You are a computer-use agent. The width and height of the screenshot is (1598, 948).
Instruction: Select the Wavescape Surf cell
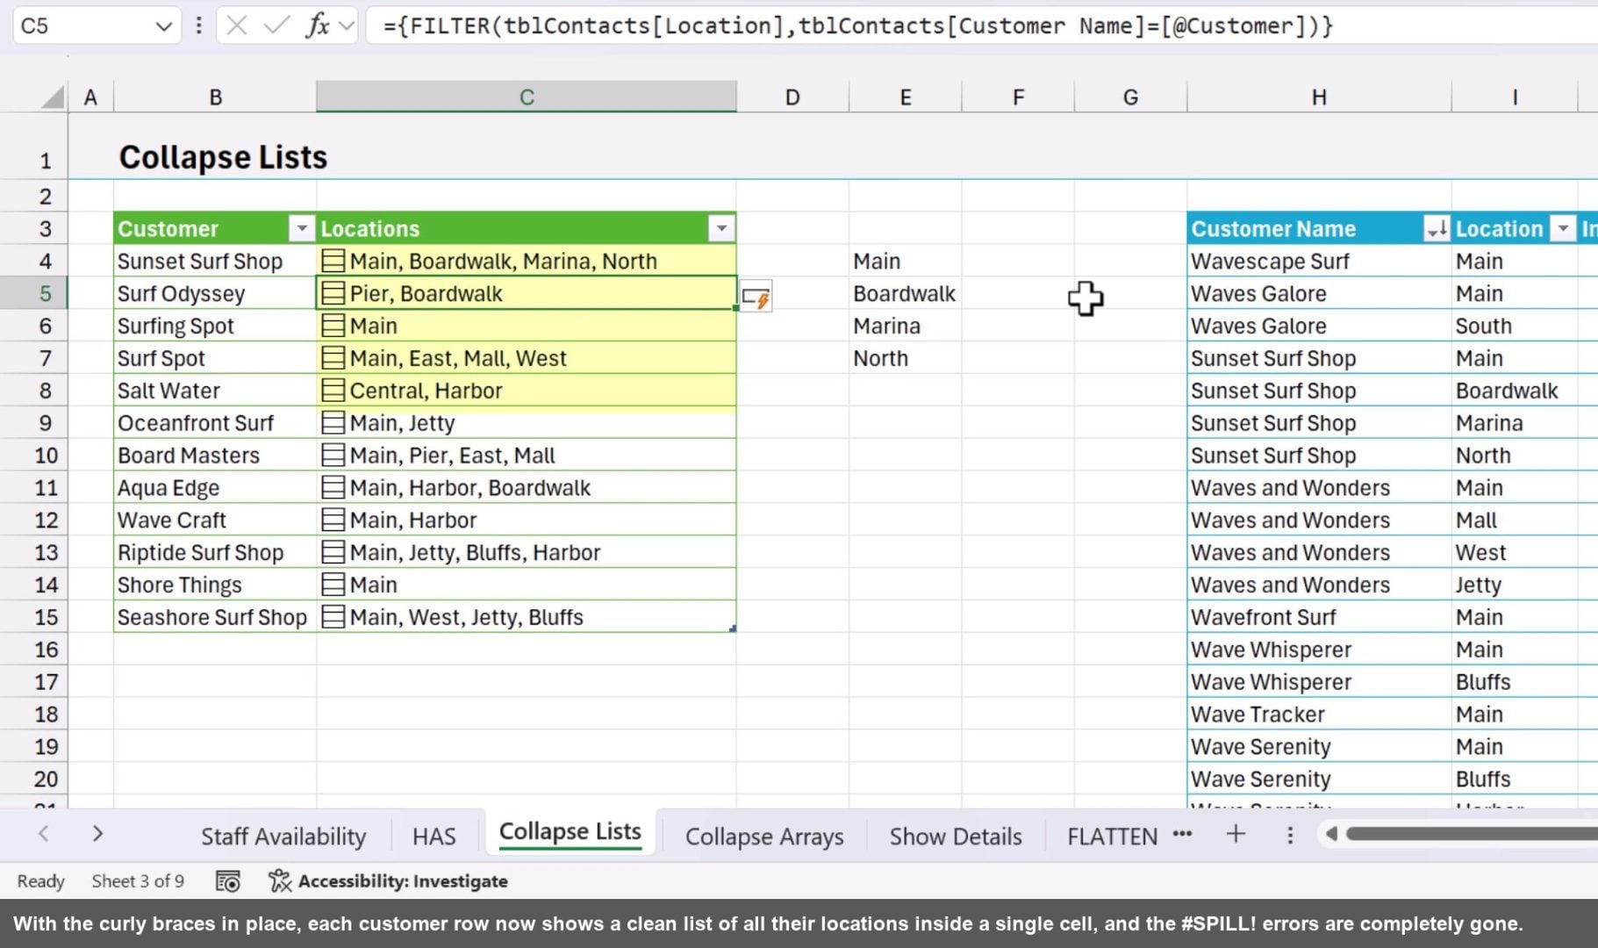[1319, 261]
